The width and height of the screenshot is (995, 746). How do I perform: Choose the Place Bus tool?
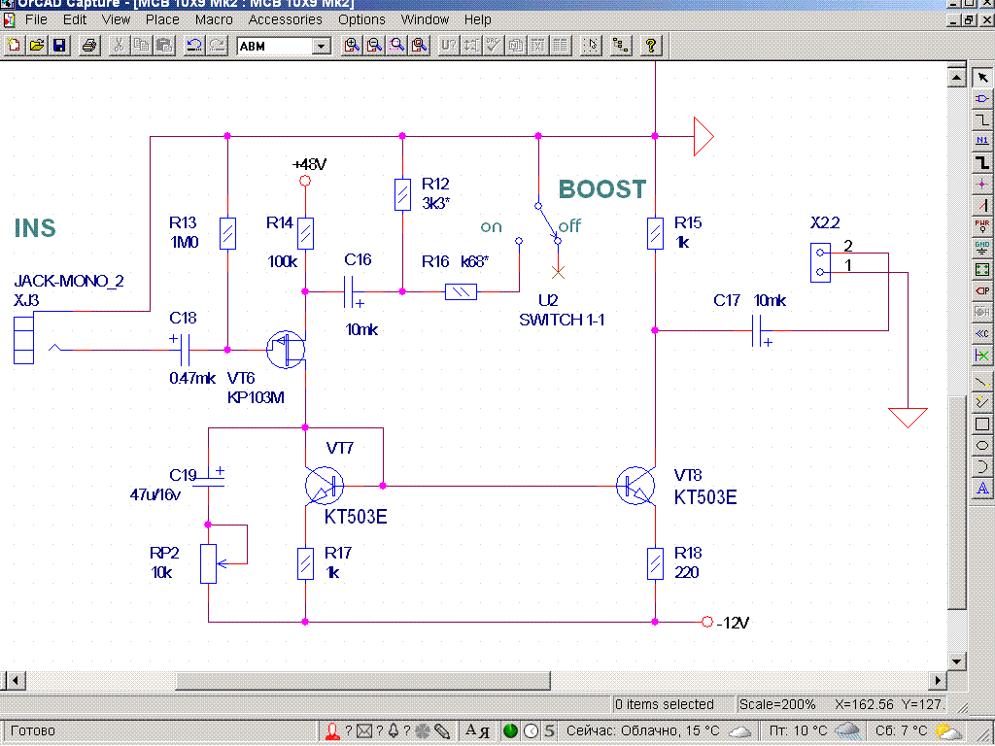982,161
